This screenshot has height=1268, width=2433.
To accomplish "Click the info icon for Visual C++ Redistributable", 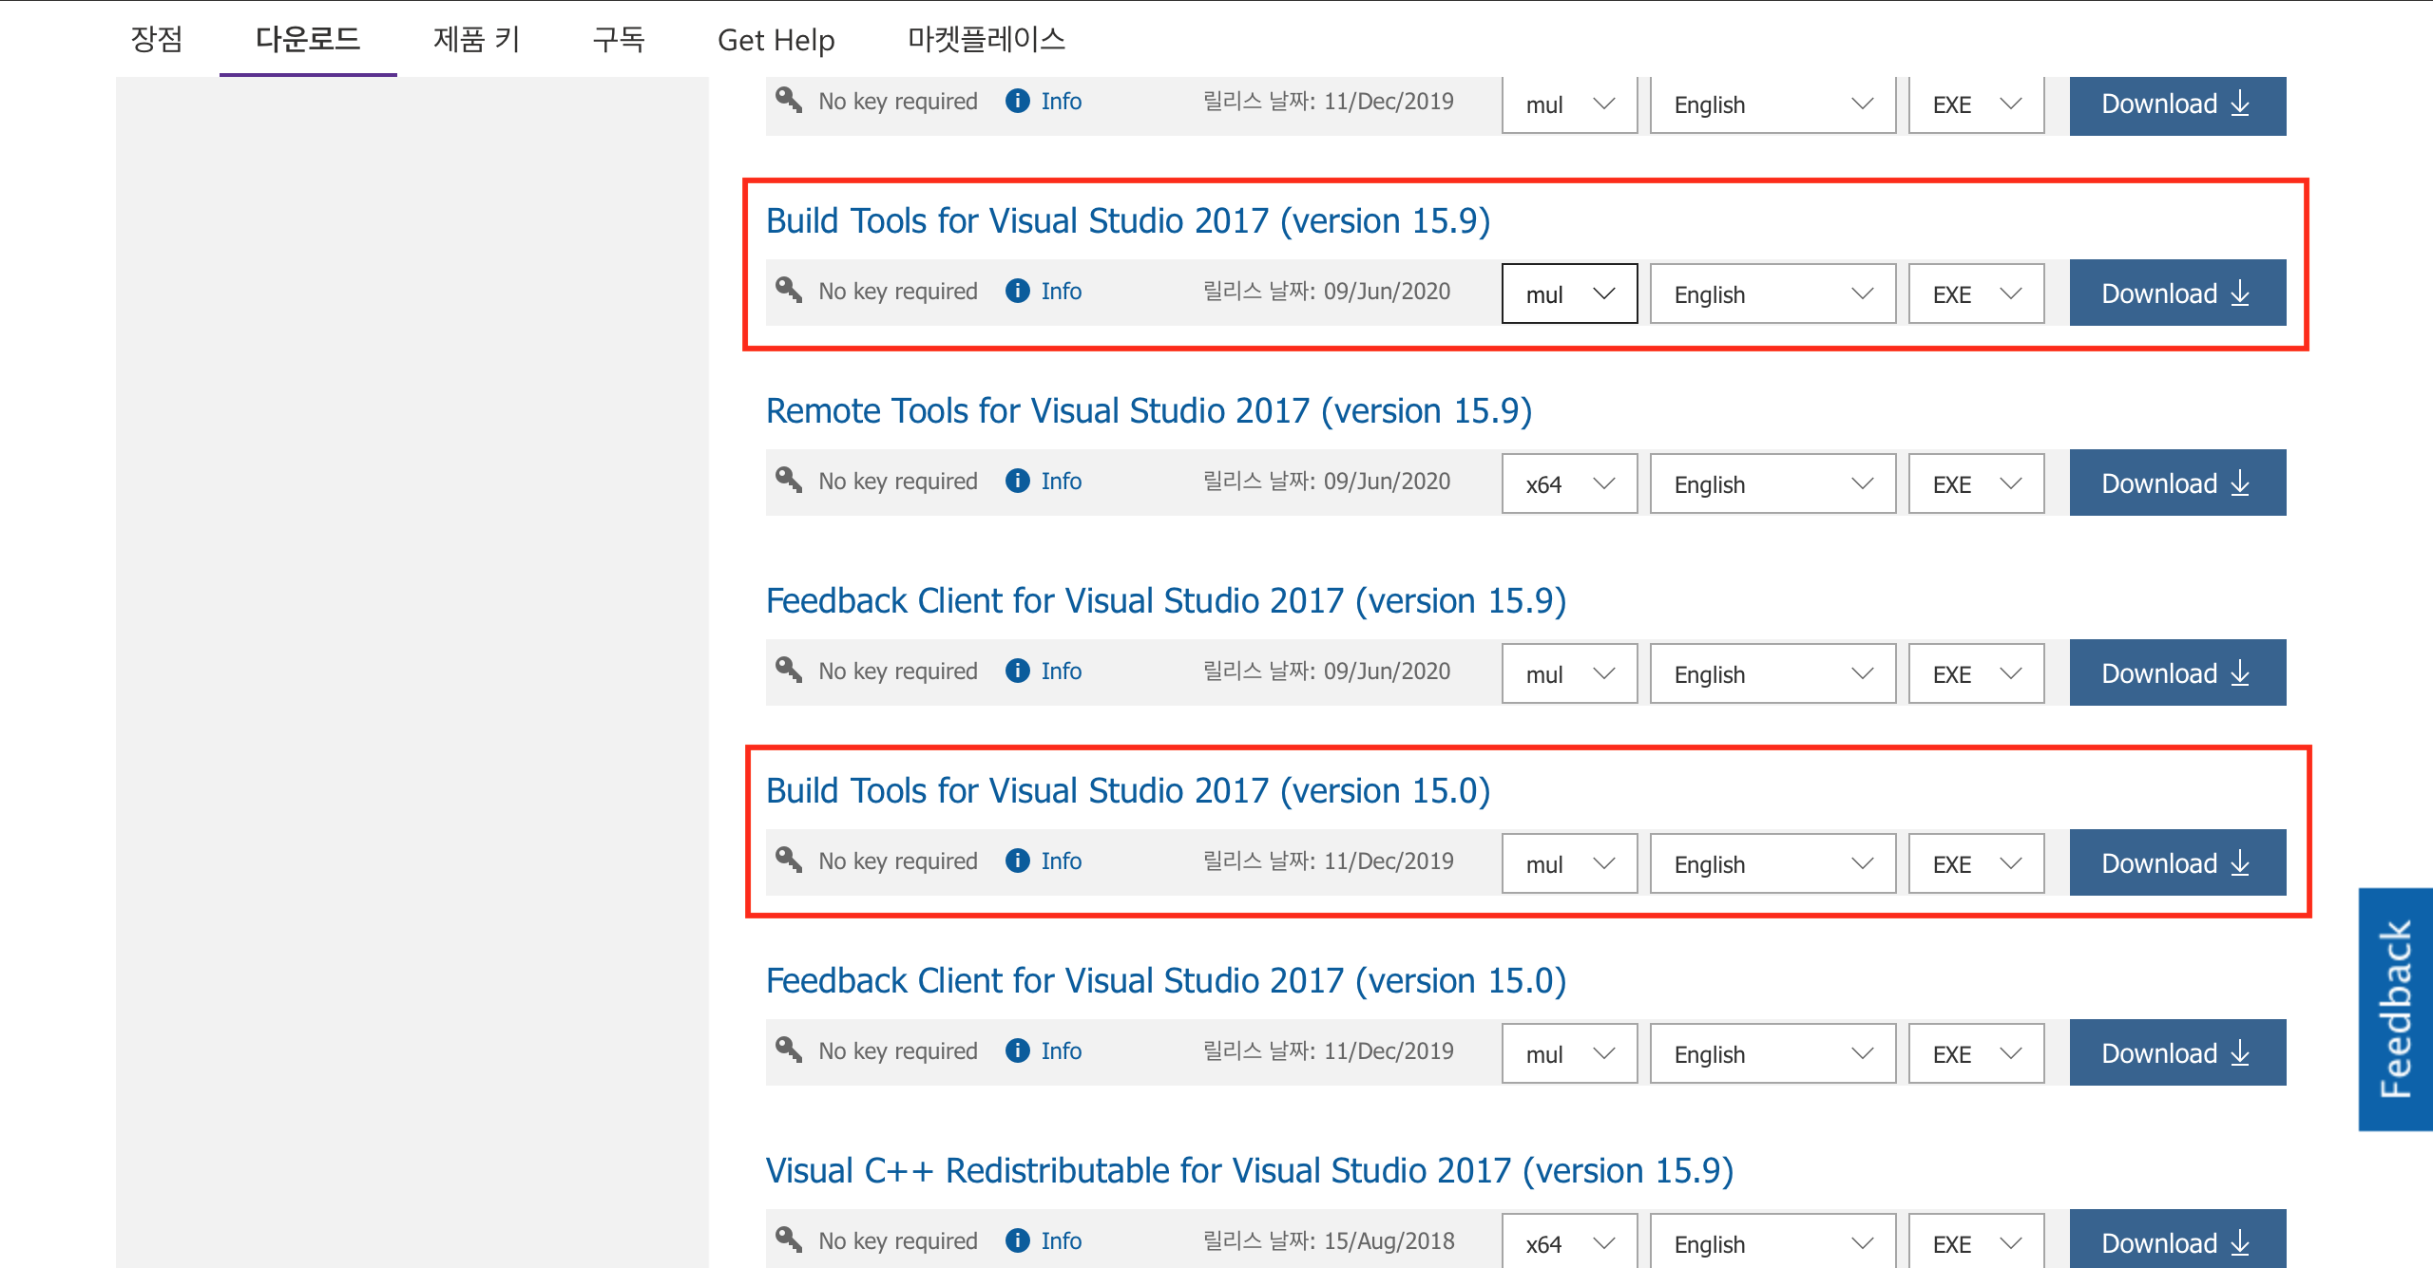I will click(x=1017, y=1240).
